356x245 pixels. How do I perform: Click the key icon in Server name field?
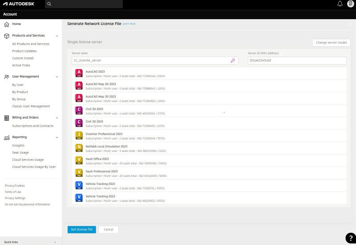point(232,61)
